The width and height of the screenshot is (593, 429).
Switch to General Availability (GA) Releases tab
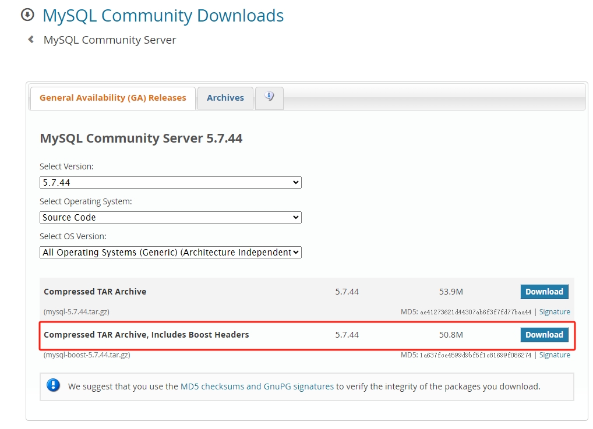[x=112, y=98]
